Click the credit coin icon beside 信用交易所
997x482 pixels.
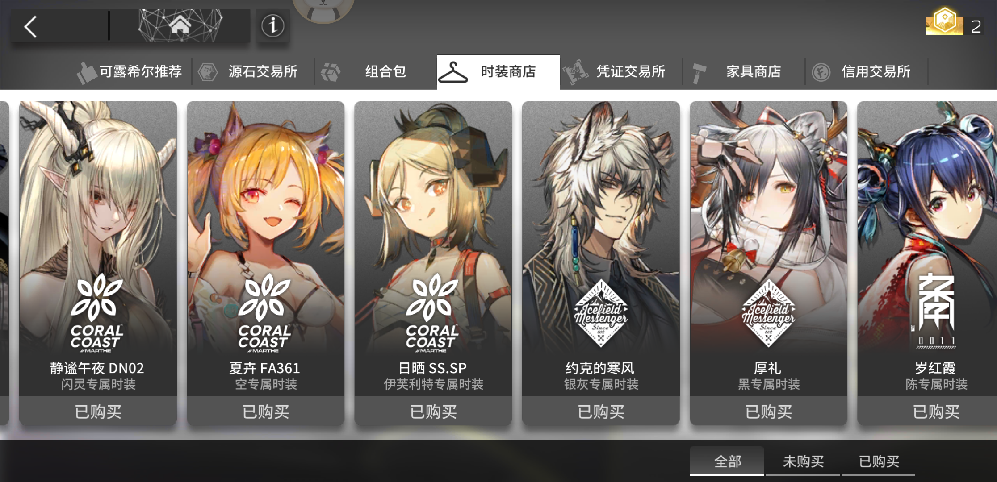tap(821, 72)
